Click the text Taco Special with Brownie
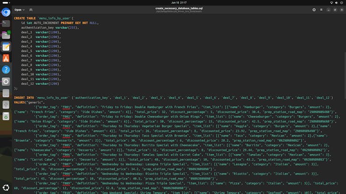 [165, 136]
